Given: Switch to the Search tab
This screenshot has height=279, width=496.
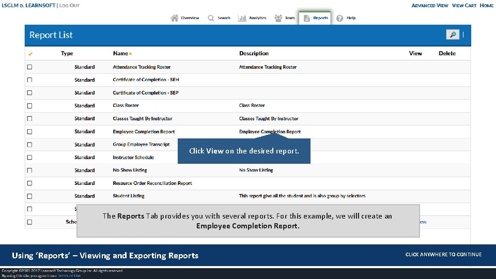Looking at the screenshot, I should pos(224,18).
